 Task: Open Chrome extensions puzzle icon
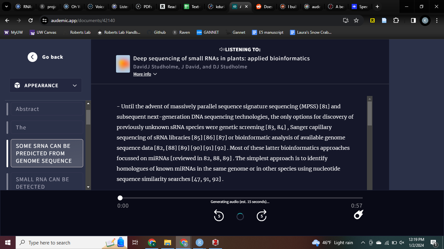pos(396,20)
